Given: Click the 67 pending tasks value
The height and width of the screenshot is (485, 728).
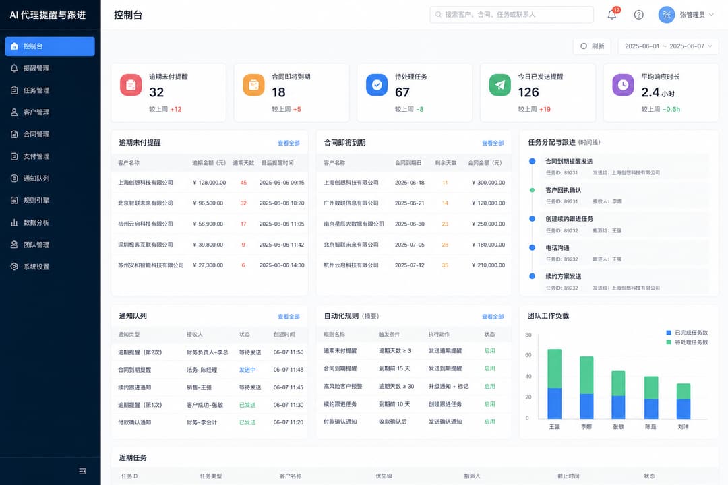Looking at the screenshot, I should (x=402, y=92).
